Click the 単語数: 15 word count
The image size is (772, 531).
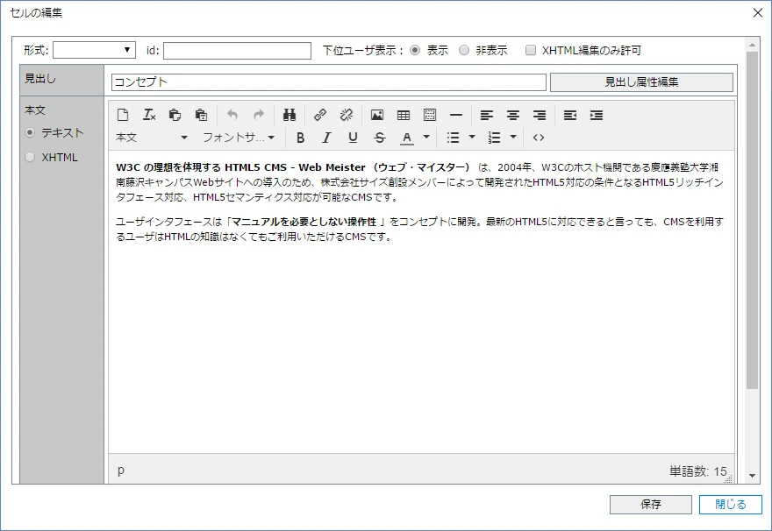pyautogui.click(x=697, y=471)
